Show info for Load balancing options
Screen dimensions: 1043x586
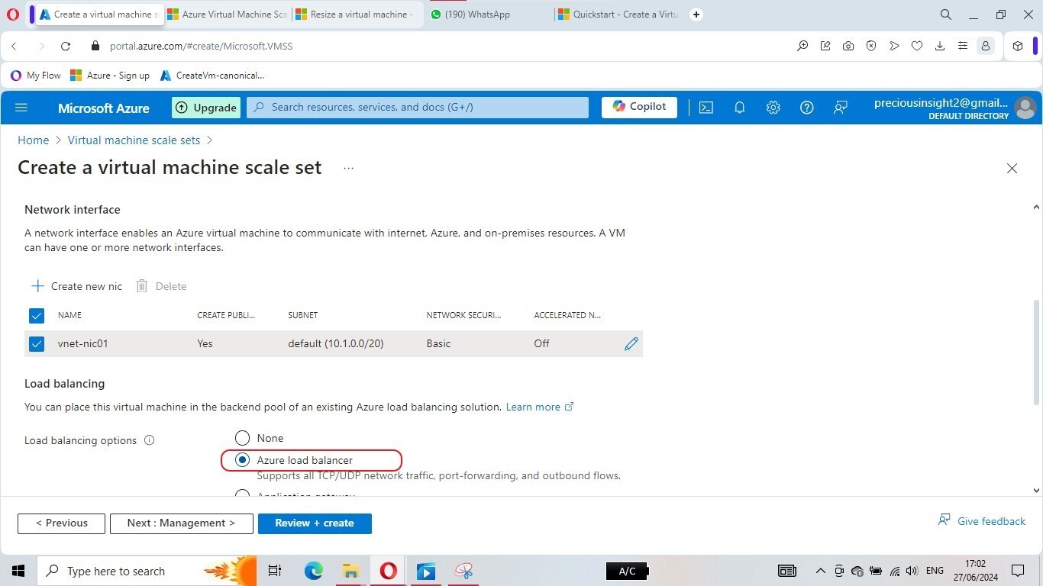(x=150, y=440)
